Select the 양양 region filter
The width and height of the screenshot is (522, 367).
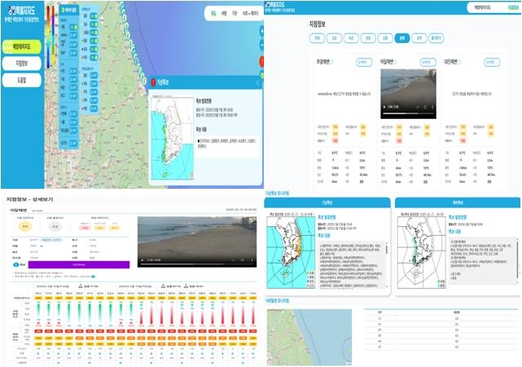pyautogui.click(x=368, y=38)
